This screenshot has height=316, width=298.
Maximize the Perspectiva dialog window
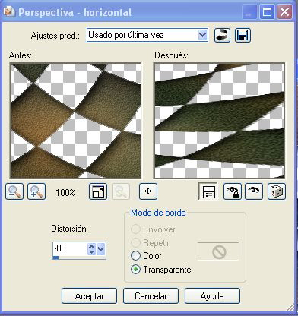pyautogui.click(x=267, y=12)
